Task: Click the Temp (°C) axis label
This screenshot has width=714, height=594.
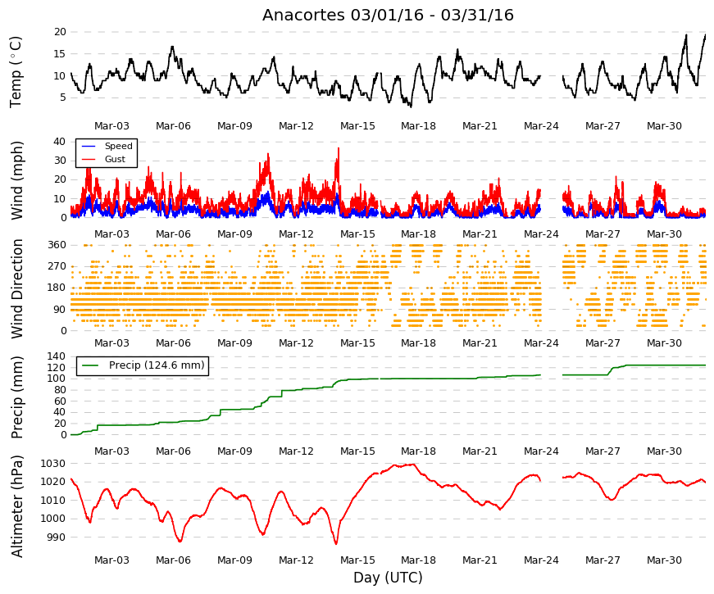Action: [x=16, y=72]
